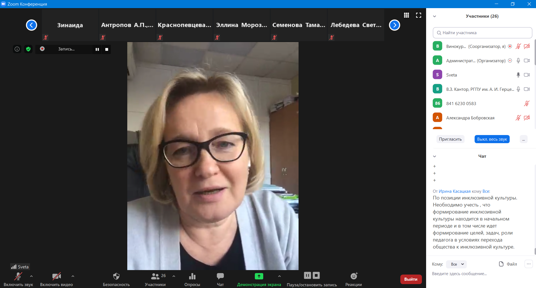
Task: Click the meeting info icon
Action: (17, 49)
